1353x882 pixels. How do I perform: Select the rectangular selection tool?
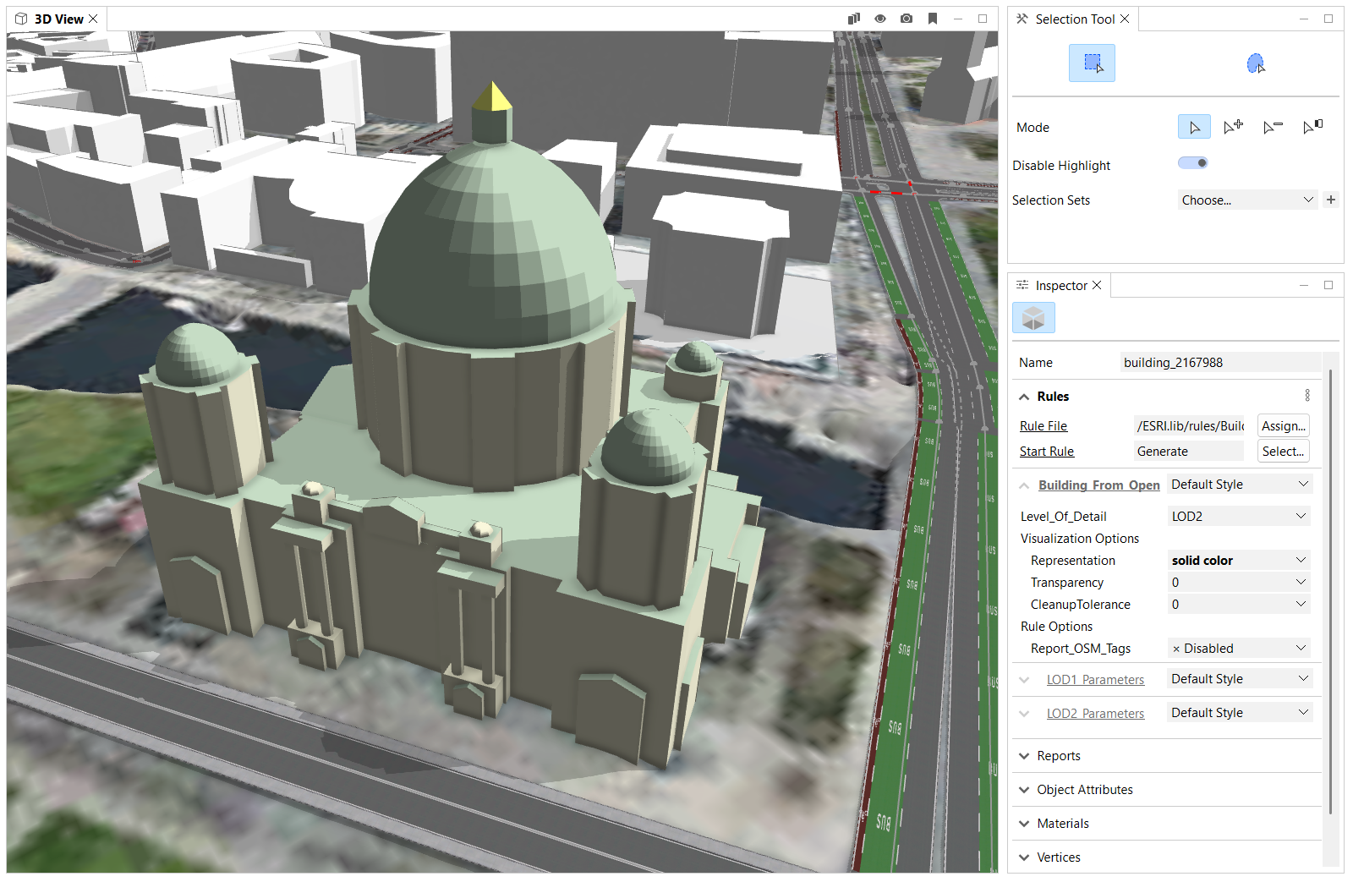1092,63
